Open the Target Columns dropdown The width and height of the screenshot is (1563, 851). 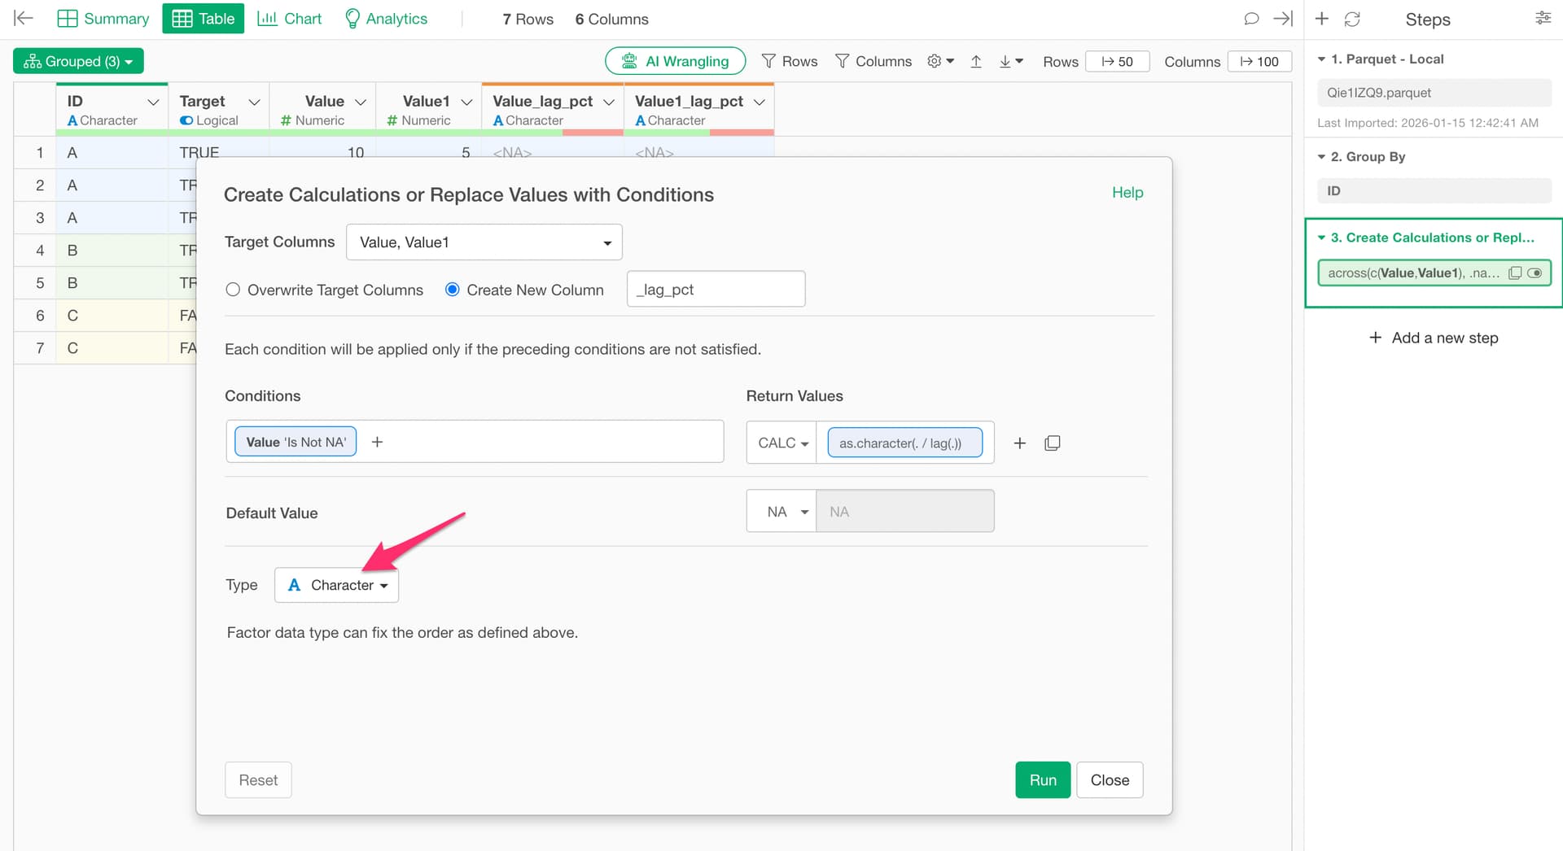click(x=484, y=242)
